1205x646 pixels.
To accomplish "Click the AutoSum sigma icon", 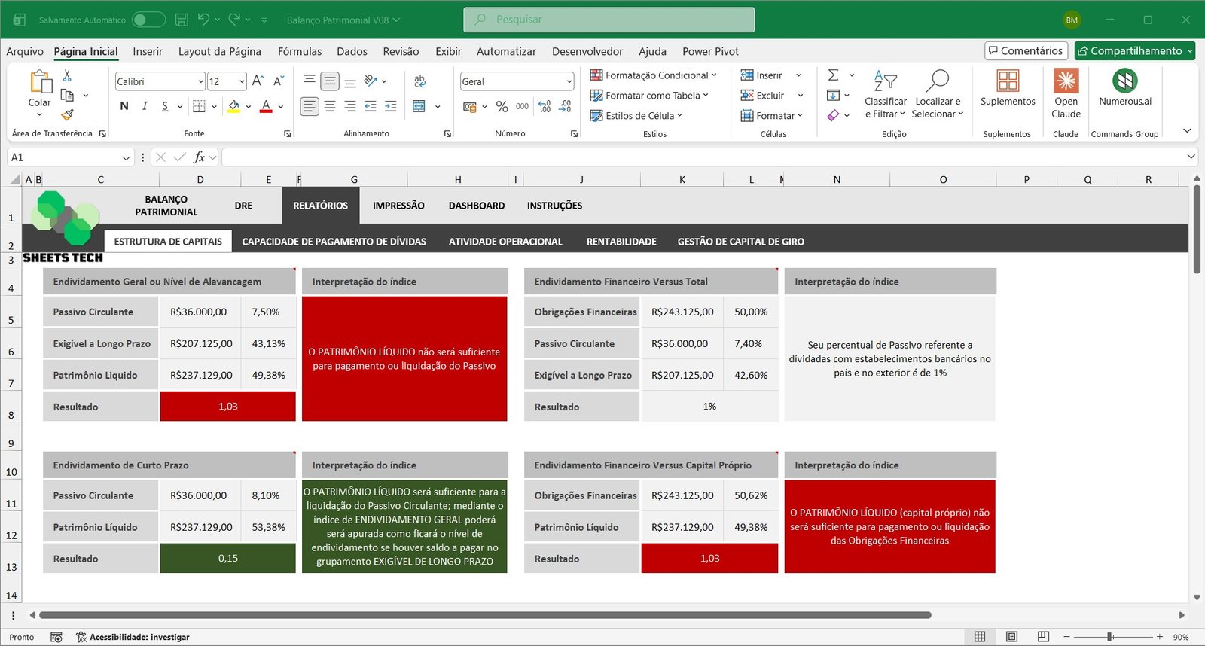I will tap(833, 75).
